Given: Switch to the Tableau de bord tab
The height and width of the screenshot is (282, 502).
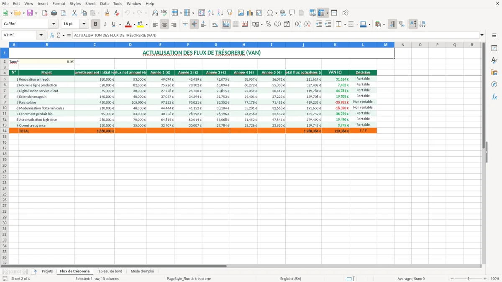Looking at the screenshot, I should [110, 271].
